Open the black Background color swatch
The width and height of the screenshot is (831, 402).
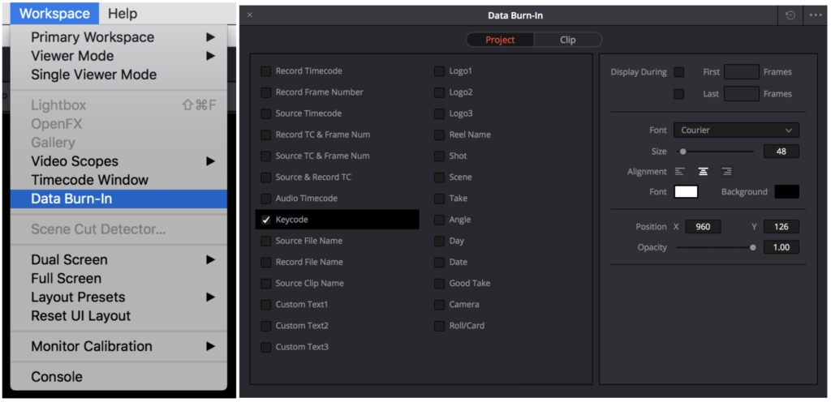tap(786, 191)
